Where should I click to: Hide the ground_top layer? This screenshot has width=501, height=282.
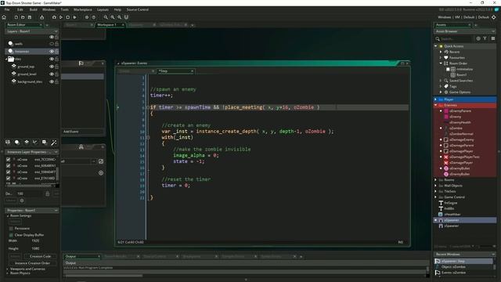pos(52,67)
